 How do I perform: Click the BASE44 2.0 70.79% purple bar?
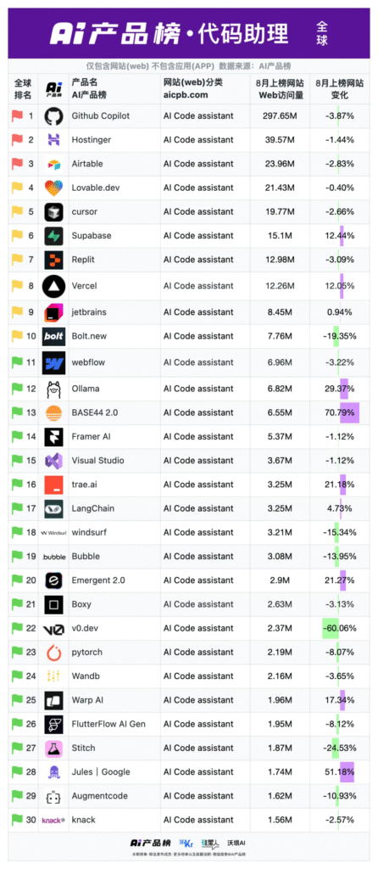[349, 413]
